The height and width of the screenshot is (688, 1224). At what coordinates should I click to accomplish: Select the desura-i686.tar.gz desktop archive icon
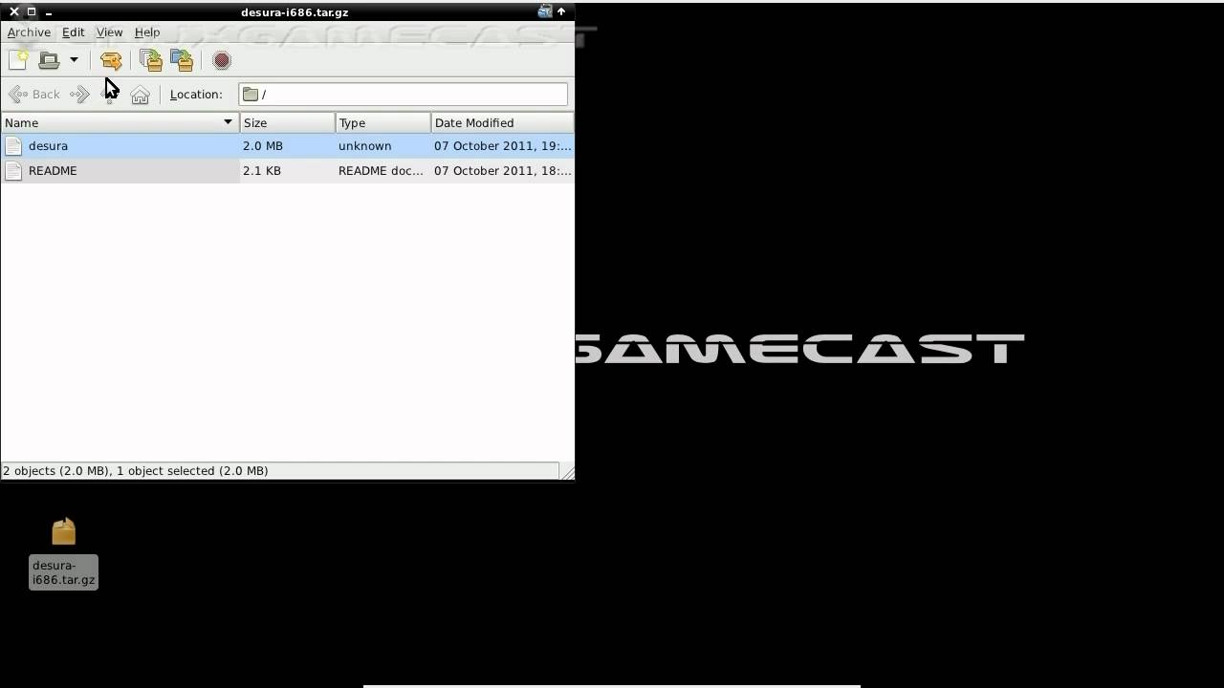(x=63, y=531)
